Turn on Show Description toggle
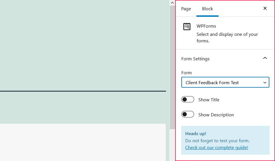This screenshot has width=275, height=161. [x=188, y=114]
